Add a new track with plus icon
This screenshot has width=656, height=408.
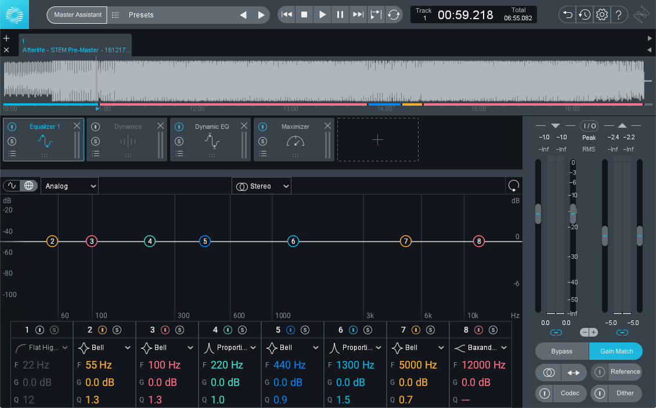pos(6,38)
